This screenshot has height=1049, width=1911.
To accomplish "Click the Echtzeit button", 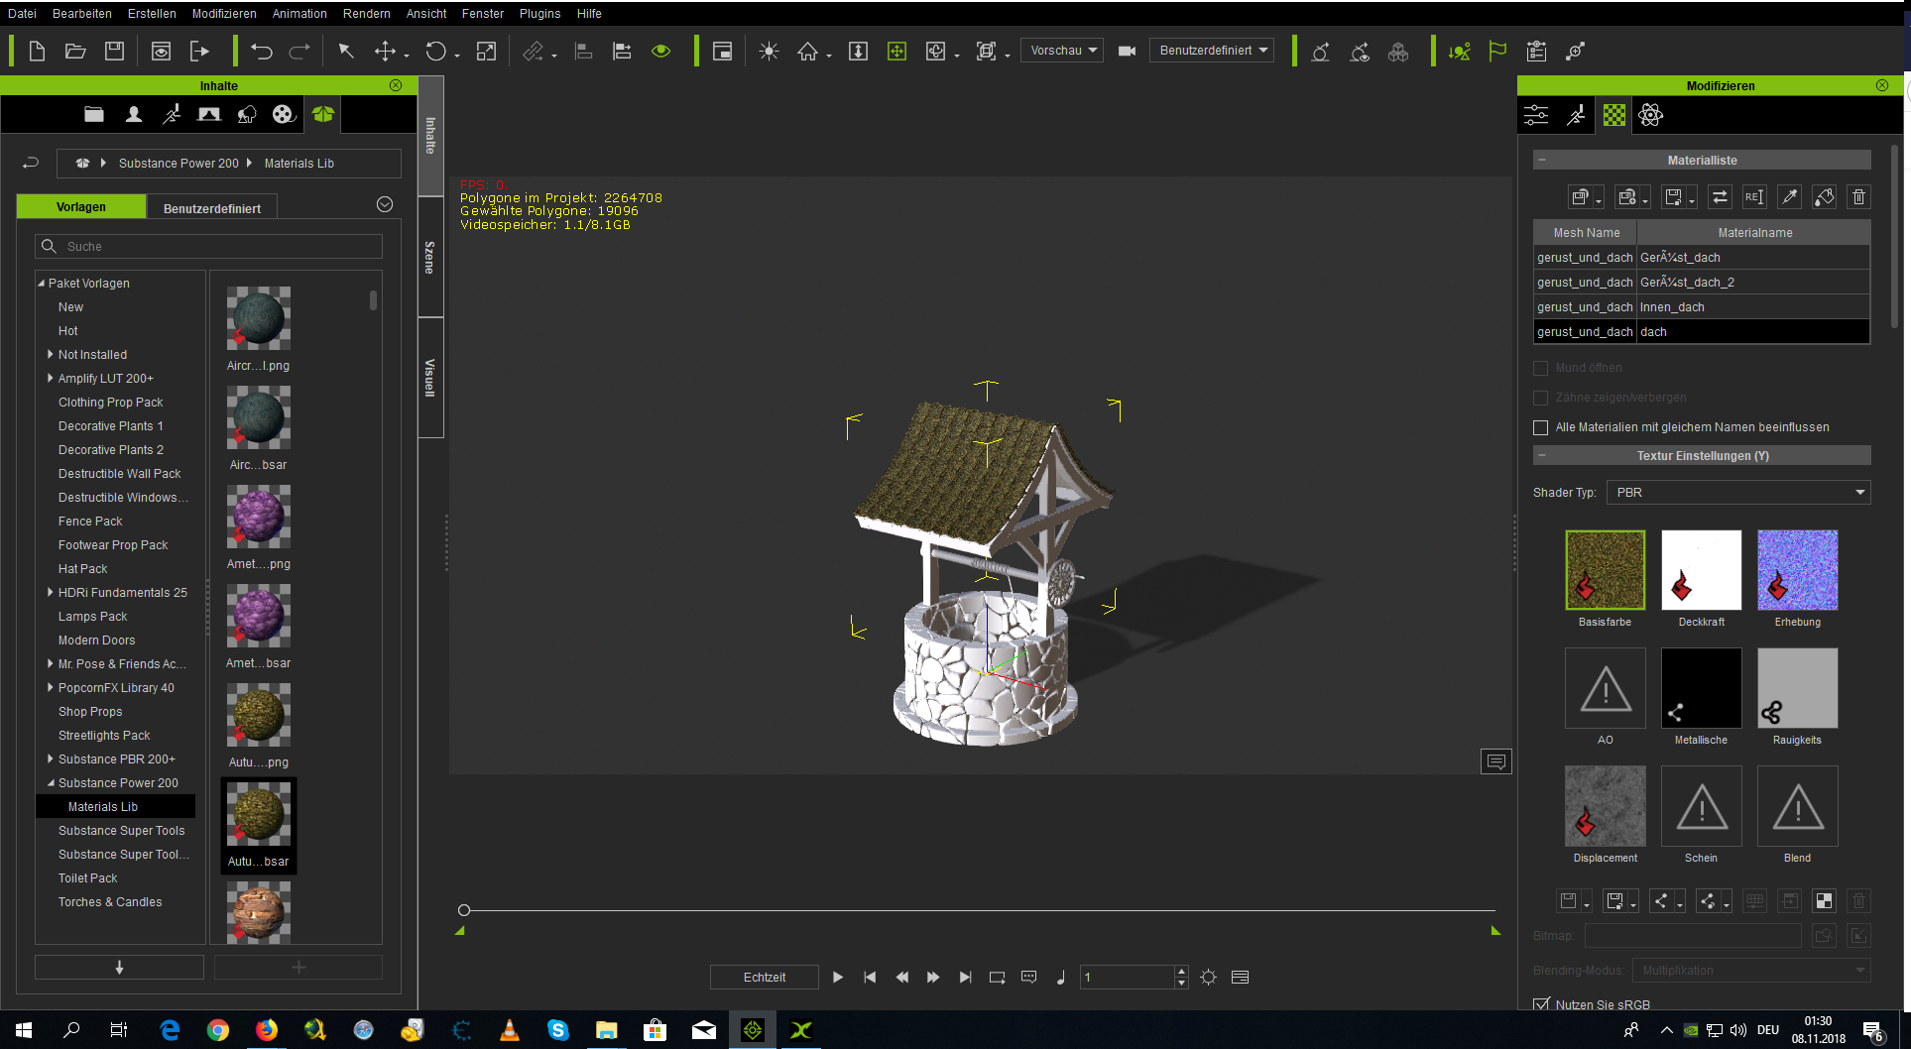I will (765, 977).
